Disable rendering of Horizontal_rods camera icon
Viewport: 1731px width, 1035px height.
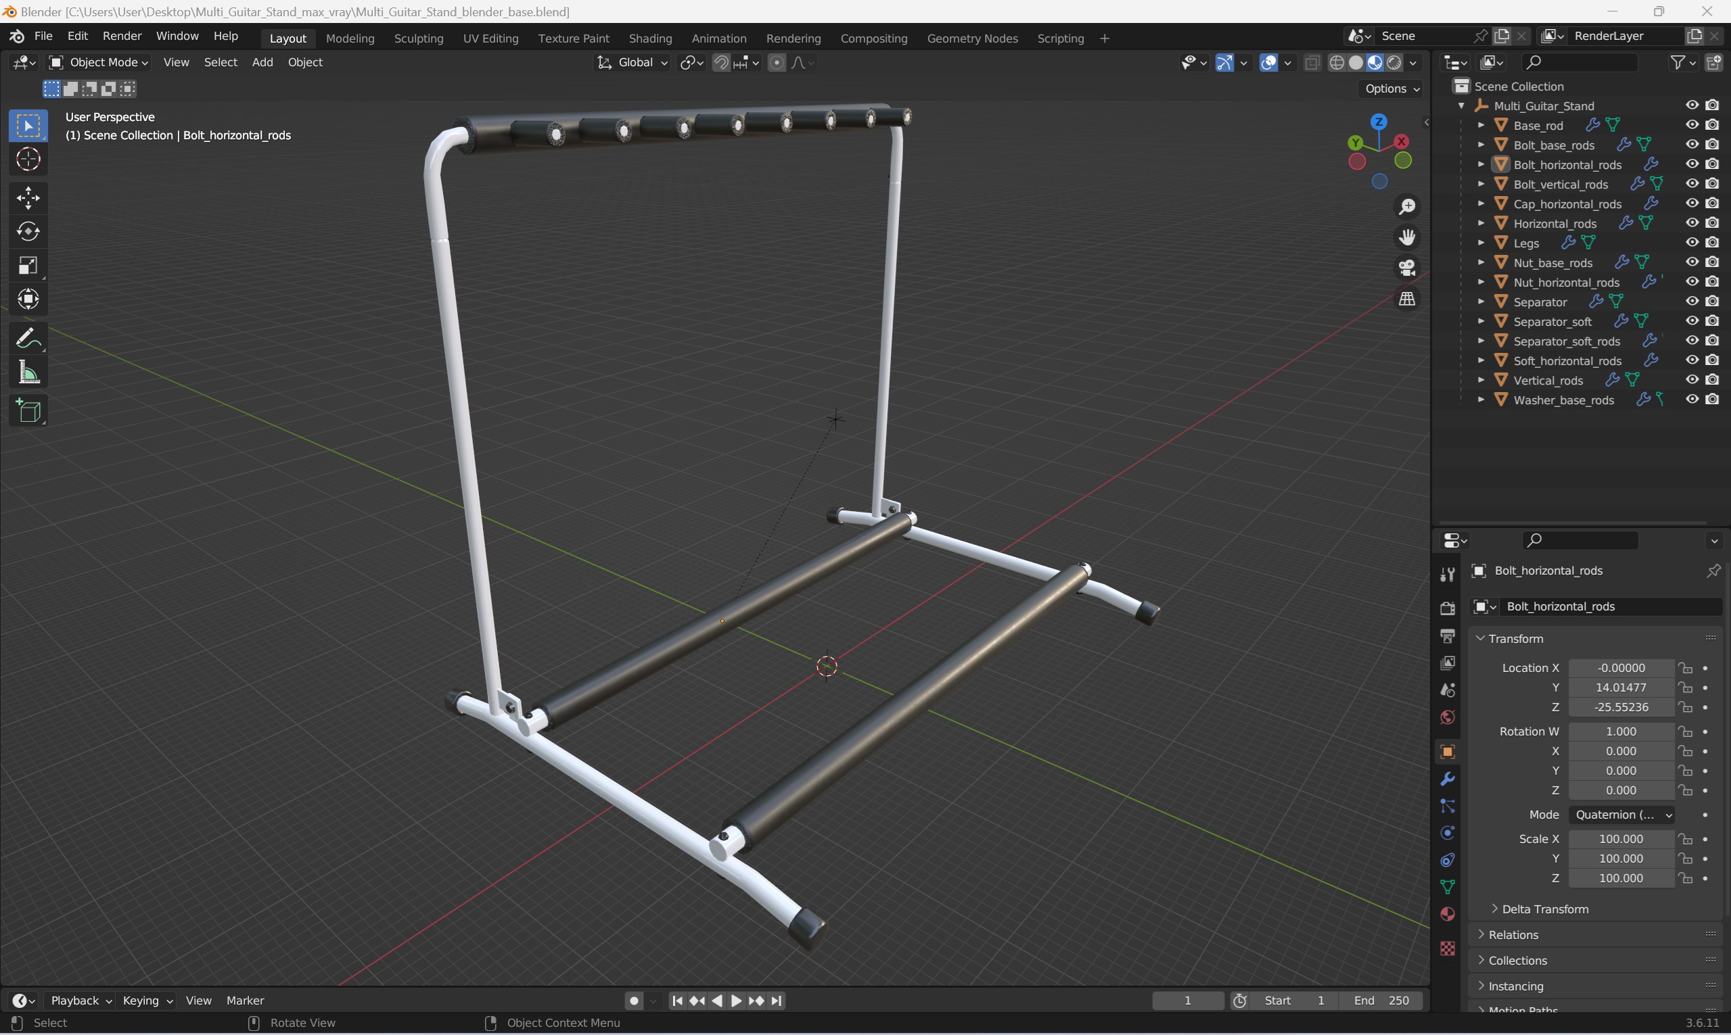tap(1712, 223)
